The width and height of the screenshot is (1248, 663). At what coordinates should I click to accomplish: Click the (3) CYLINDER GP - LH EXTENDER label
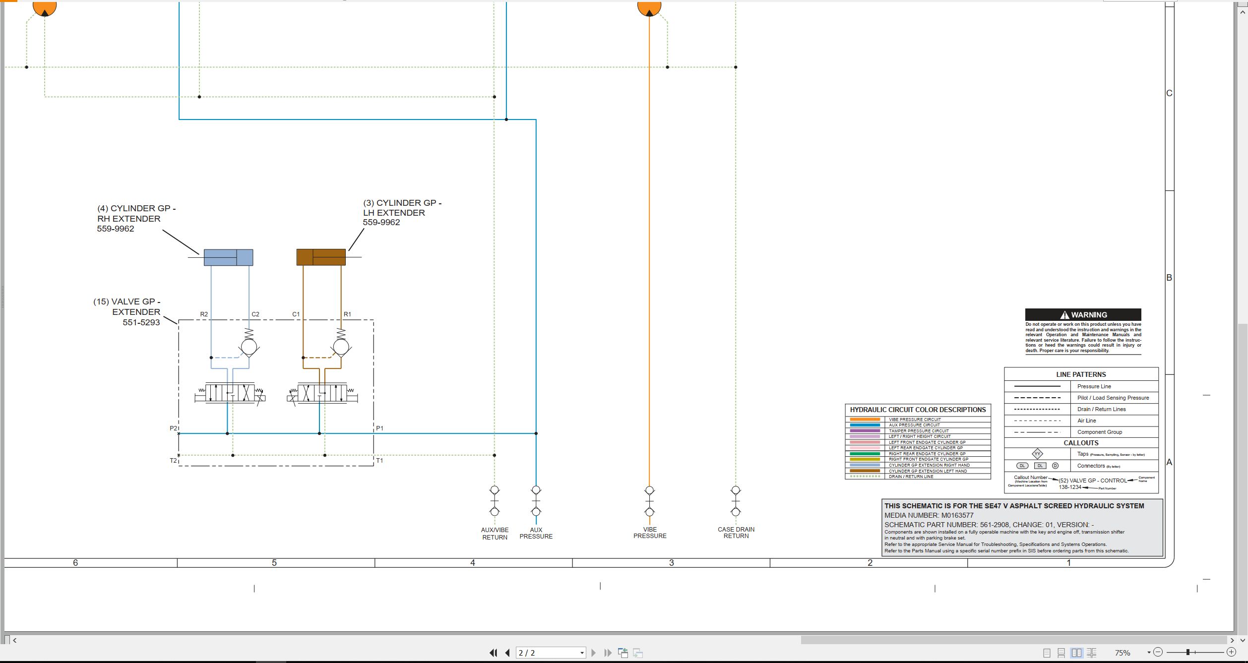click(402, 213)
